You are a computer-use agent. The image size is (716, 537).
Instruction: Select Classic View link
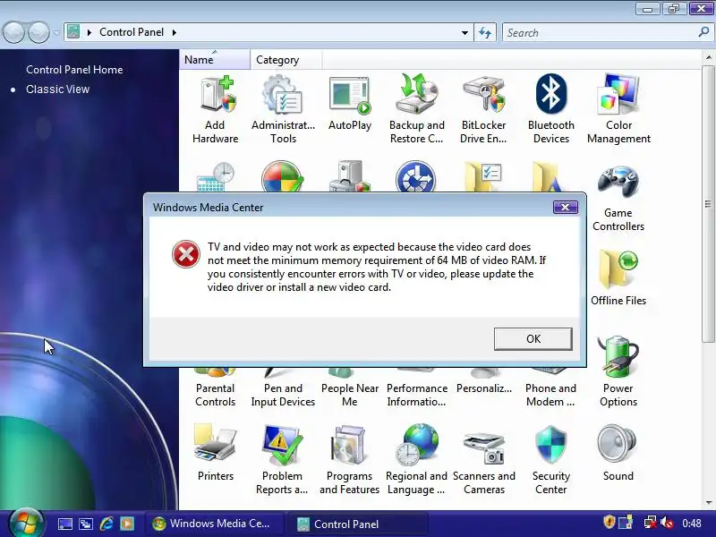point(57,89)
